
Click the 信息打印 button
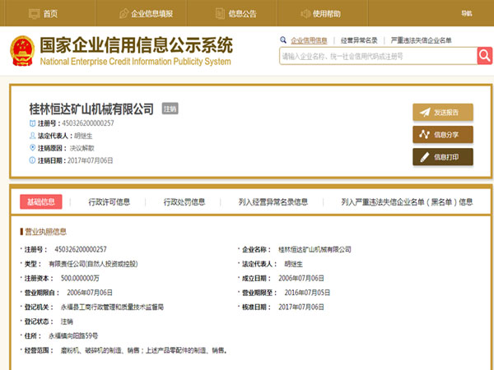pos(443,157)
